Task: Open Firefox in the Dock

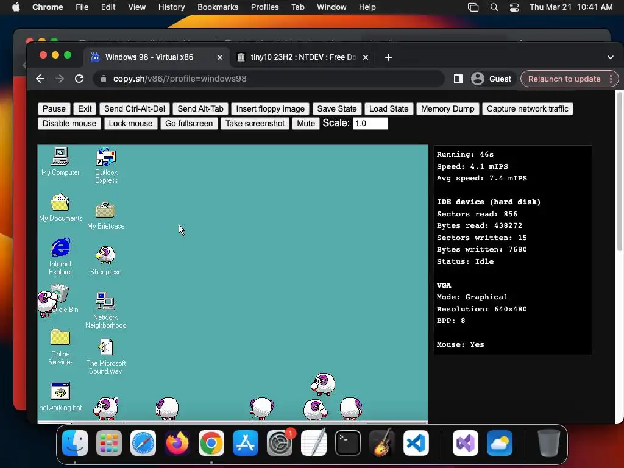Action: [177, 443]
